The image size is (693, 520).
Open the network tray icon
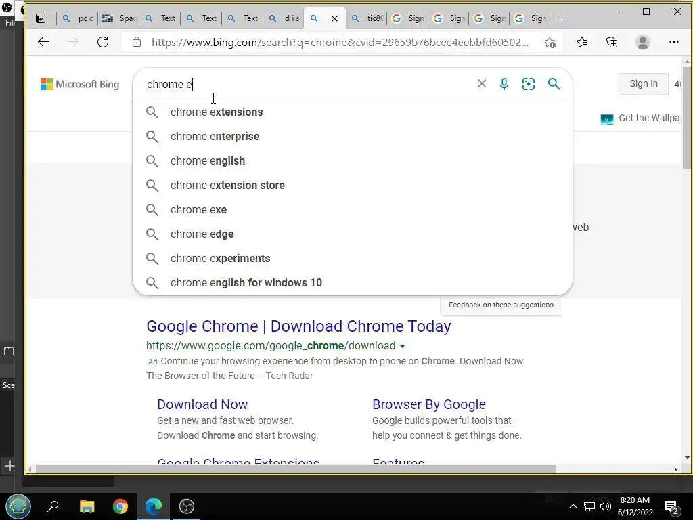coord(589,506)
